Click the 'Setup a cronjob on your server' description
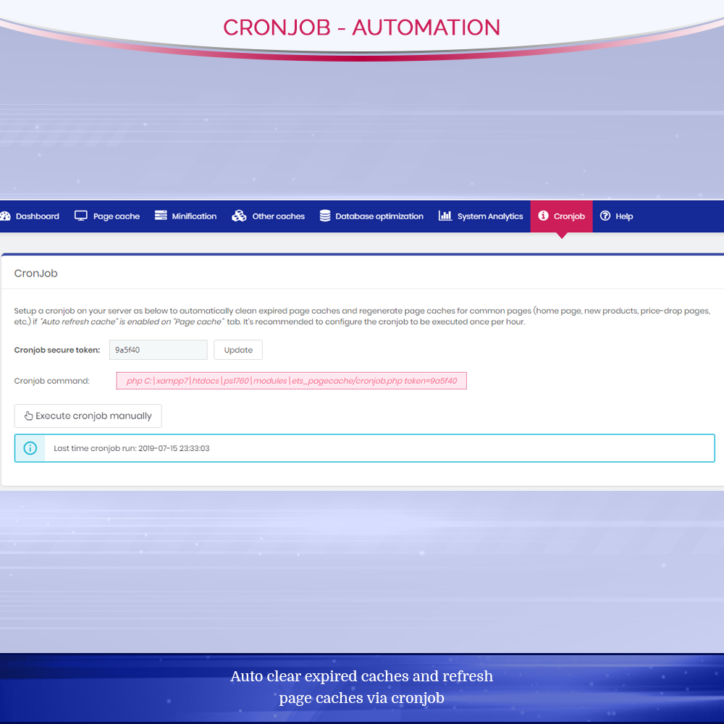The height and width of the screenshot is (724, 724). pos(362,316)
